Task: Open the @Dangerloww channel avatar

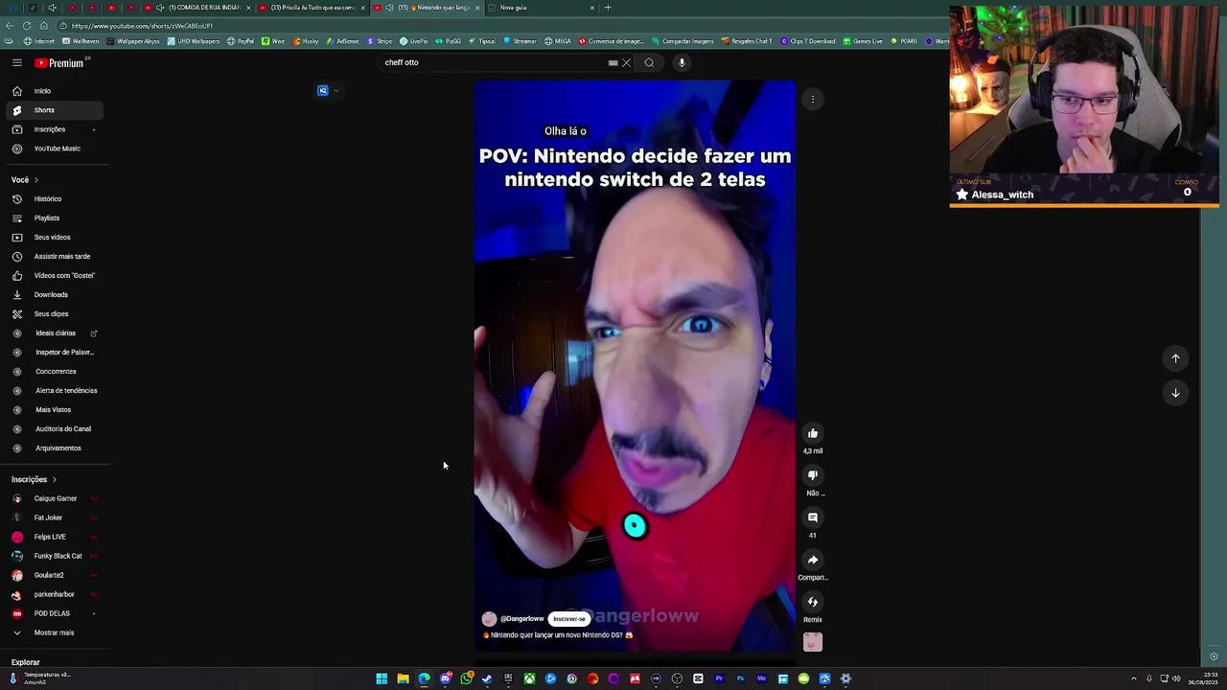Action: (490, 619)
